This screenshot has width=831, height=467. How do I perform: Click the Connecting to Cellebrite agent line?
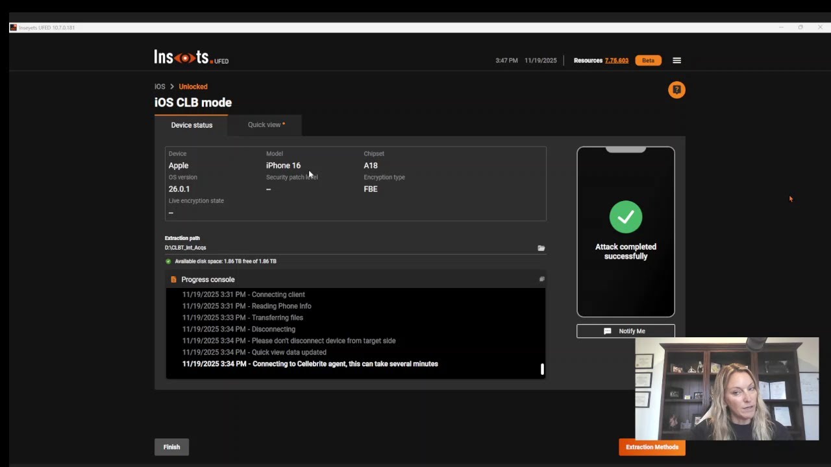click(310, 364)
